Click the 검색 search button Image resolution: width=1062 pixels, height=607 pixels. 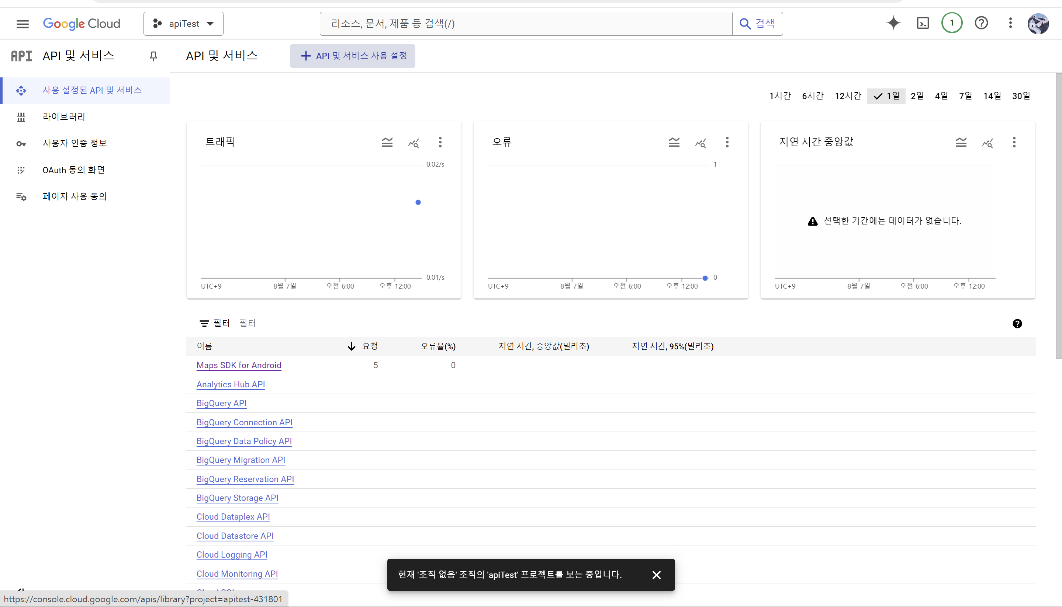[x=758, y=24]
